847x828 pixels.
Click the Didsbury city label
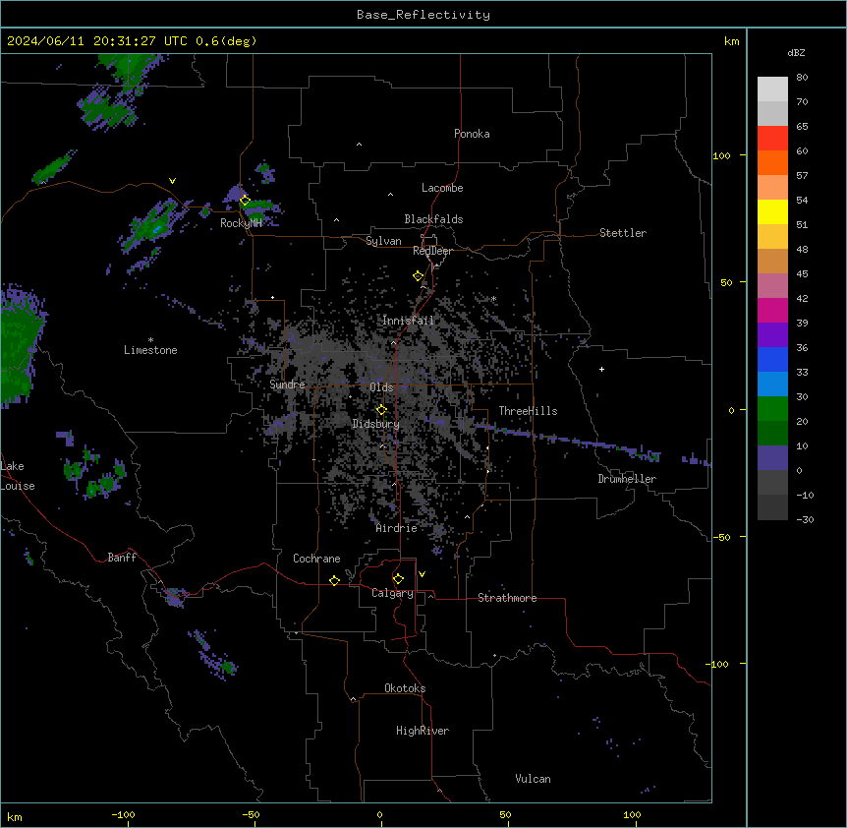point(376,424)
